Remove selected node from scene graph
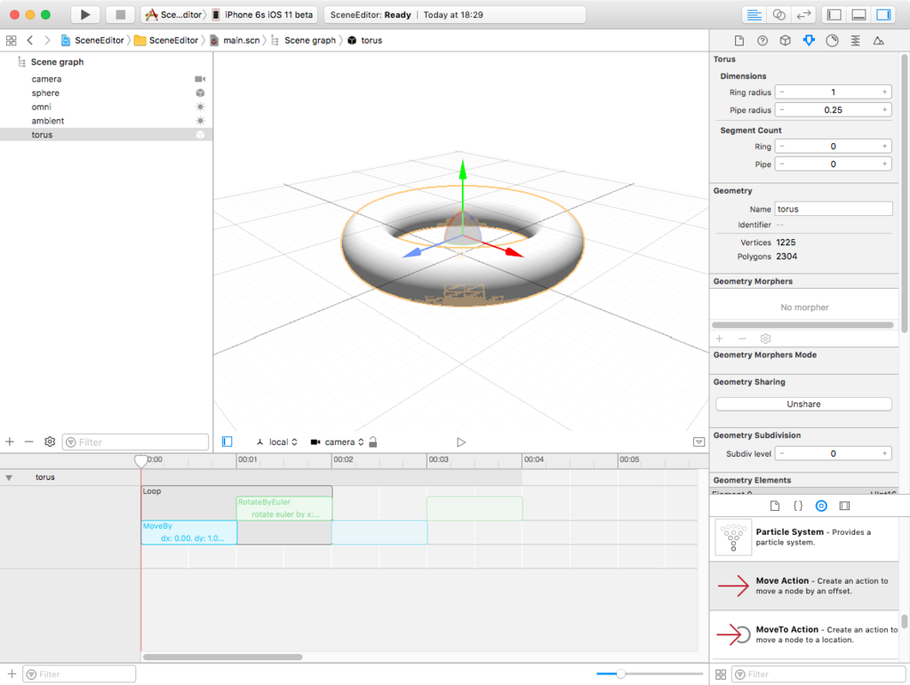 (29, 442)
